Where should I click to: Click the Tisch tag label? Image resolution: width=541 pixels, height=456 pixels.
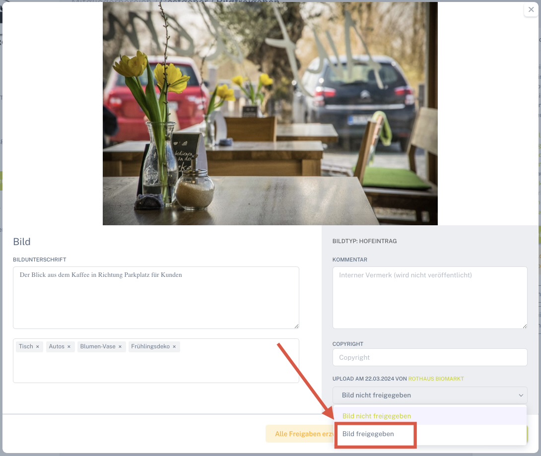pyautogui.click(x=26, y=346)
